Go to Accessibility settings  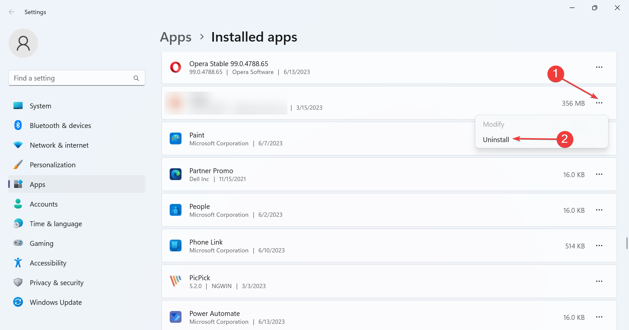77,263
